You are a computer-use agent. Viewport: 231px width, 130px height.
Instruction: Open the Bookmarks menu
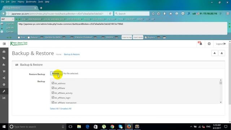tap(31, 2)
